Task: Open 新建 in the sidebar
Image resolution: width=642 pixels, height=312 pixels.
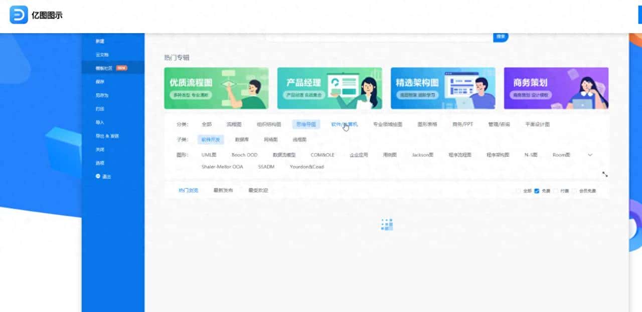Action: (x=100, y=41)
